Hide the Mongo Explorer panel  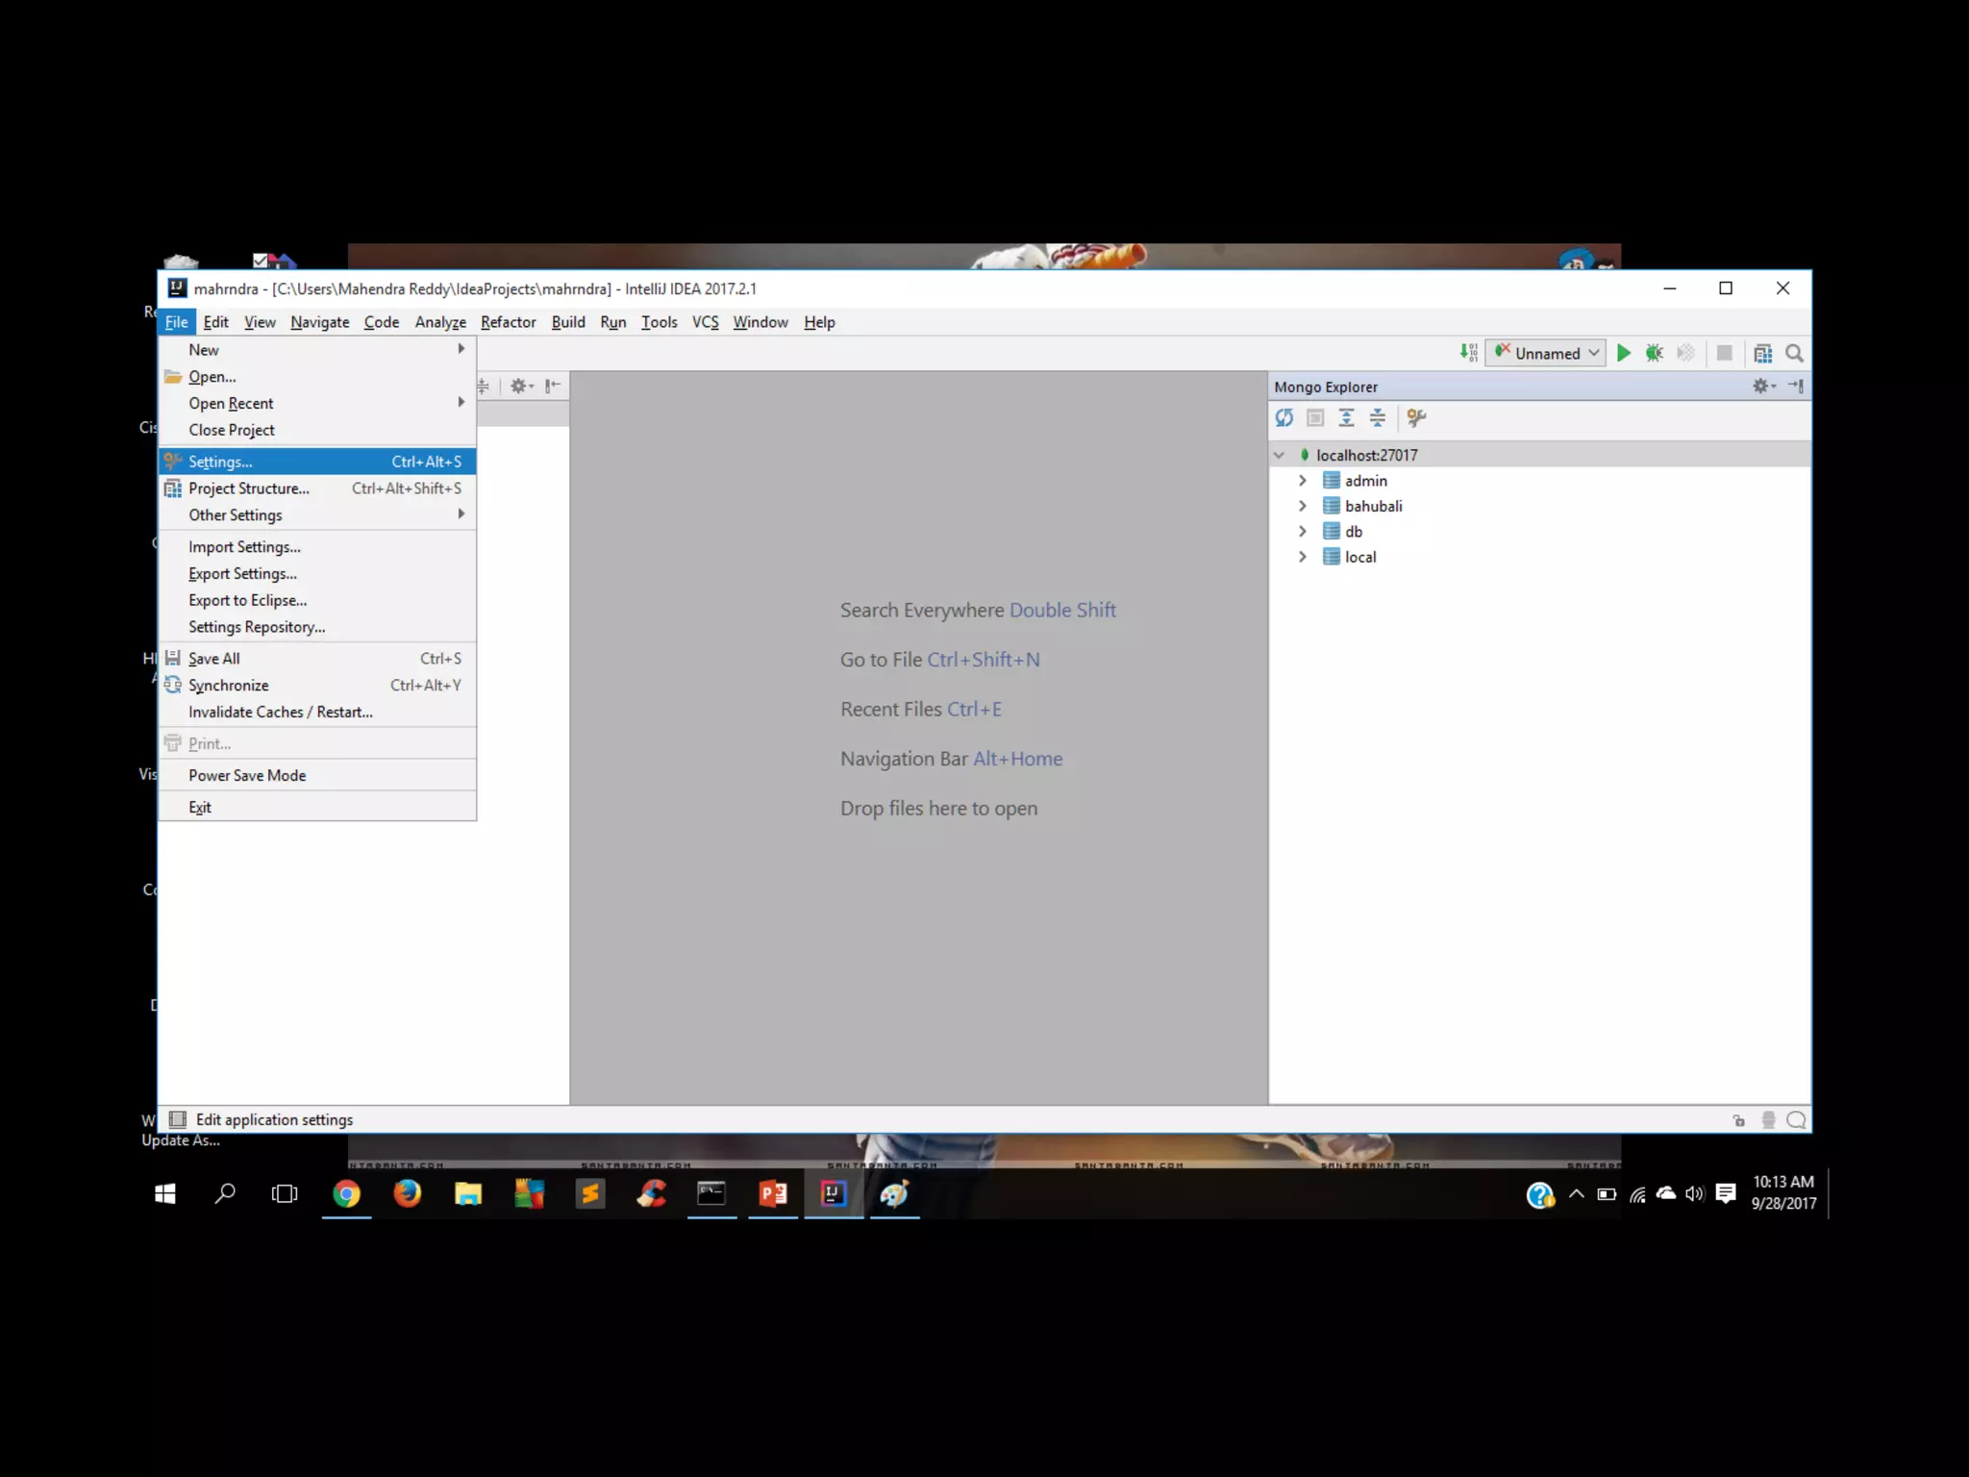[x=1795, y=386]
